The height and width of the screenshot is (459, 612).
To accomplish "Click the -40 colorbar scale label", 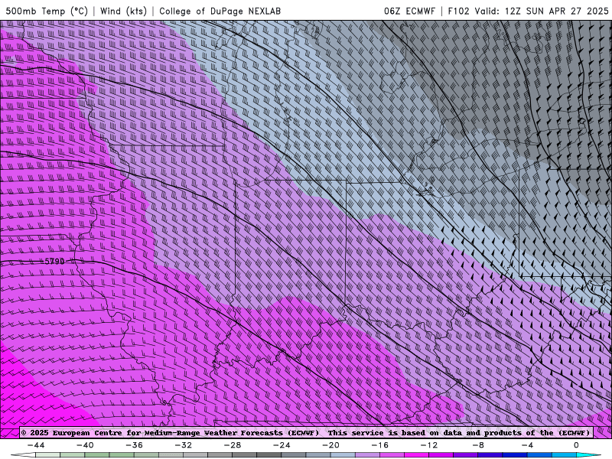I will 85,445.
